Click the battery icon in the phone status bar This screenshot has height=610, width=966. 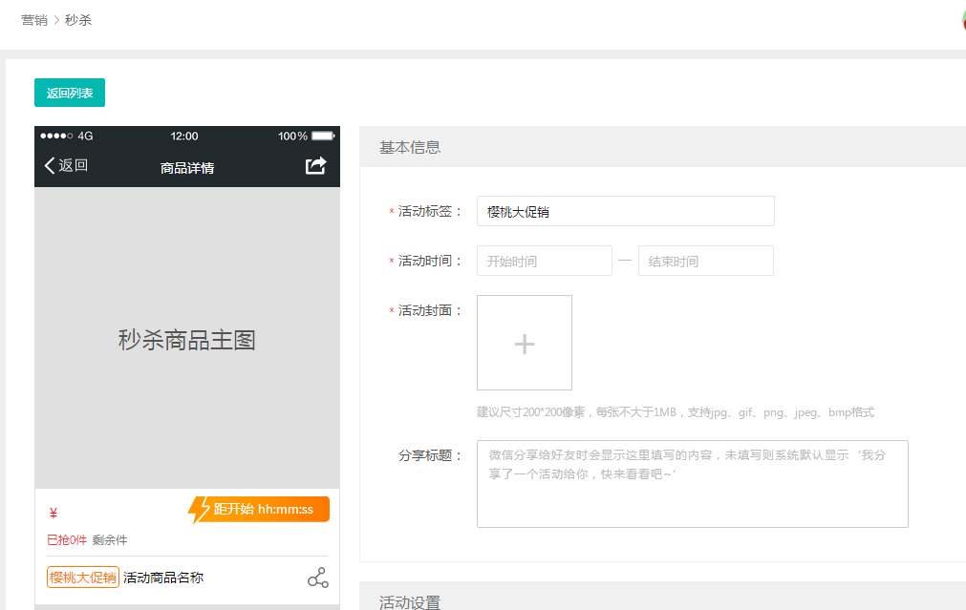point(323,137)
